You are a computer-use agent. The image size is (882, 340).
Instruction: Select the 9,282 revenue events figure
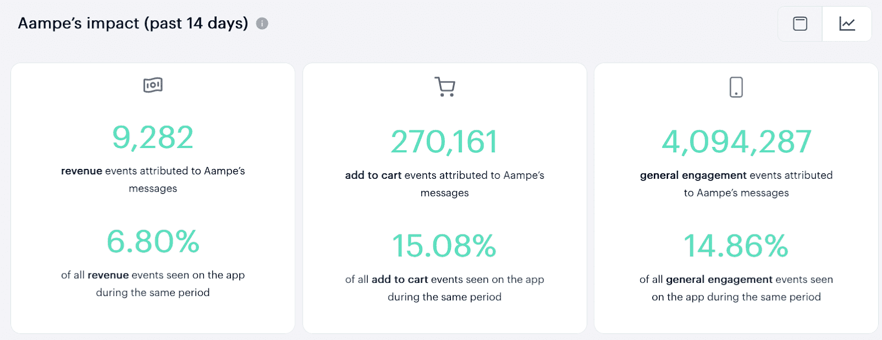coord(153,138)
